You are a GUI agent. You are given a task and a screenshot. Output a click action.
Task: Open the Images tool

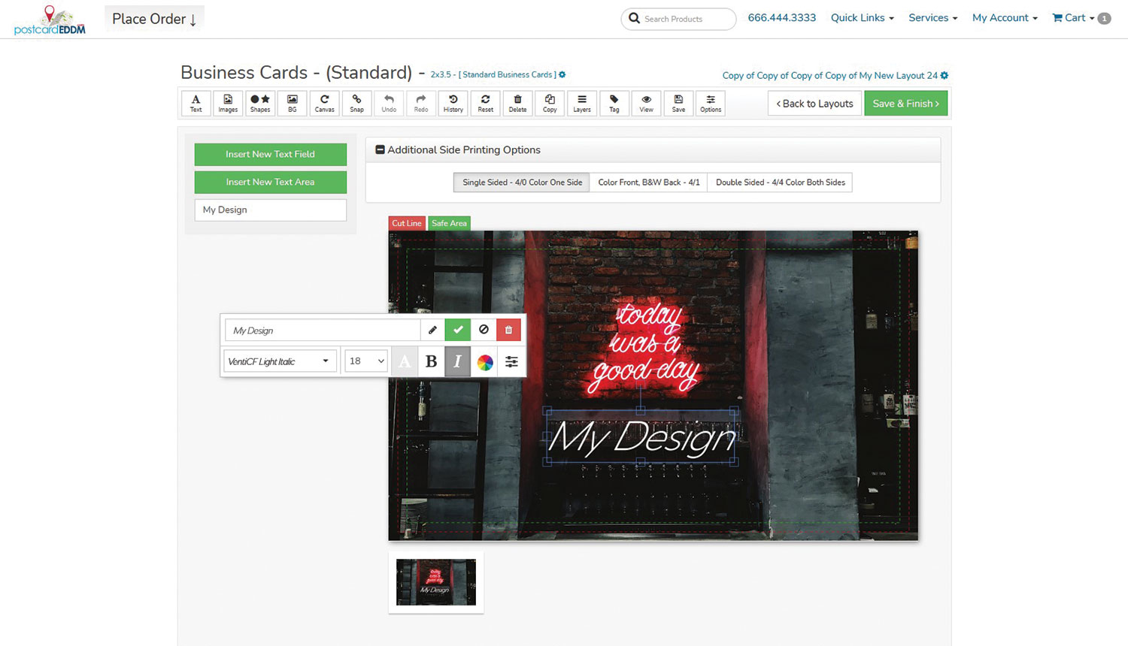point(227,103)
